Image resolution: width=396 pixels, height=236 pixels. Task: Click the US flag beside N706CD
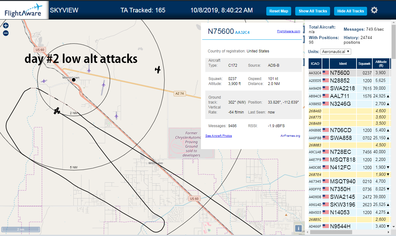[x=326, y=130]
